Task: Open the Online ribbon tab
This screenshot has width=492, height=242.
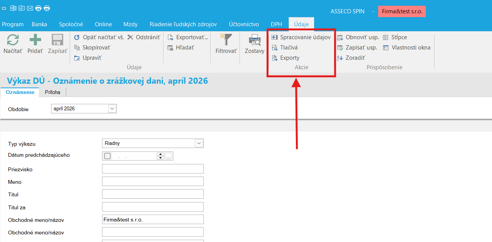Action: [x=103, y=24]
